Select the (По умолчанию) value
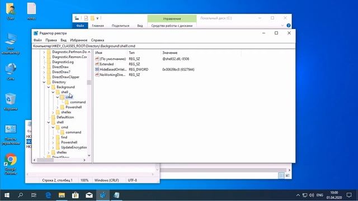 click(113, 59)
